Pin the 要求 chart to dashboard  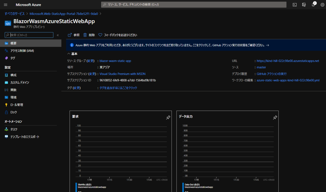[168, 117]
